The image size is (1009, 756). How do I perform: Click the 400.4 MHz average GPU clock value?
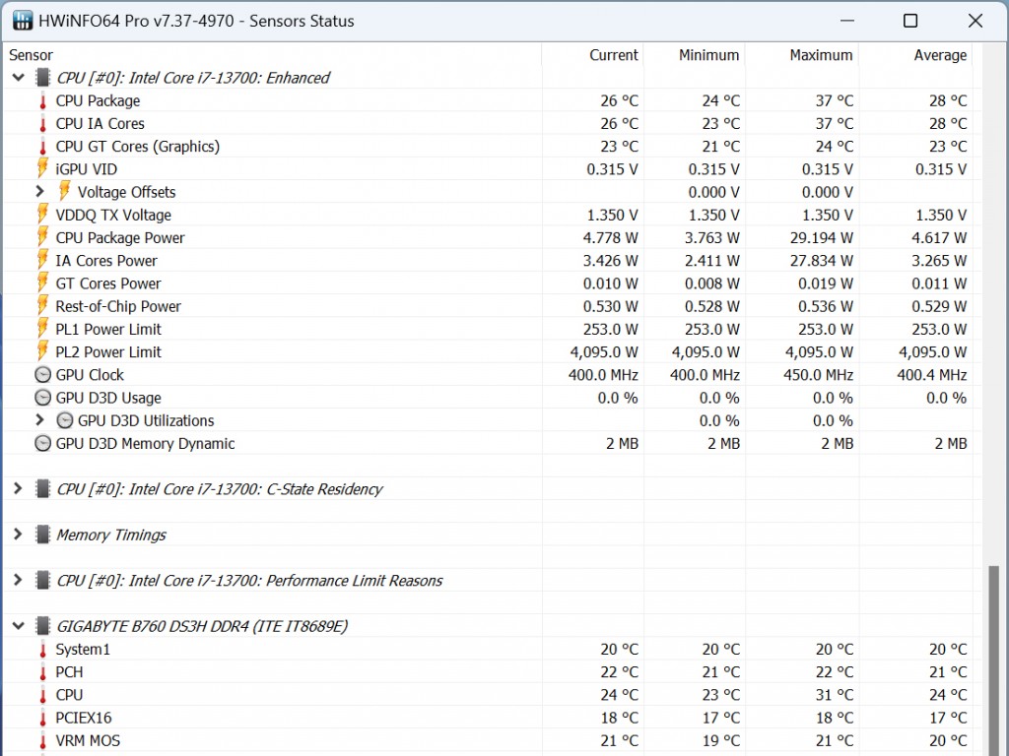pyautogui.click(x=932, y=375)
